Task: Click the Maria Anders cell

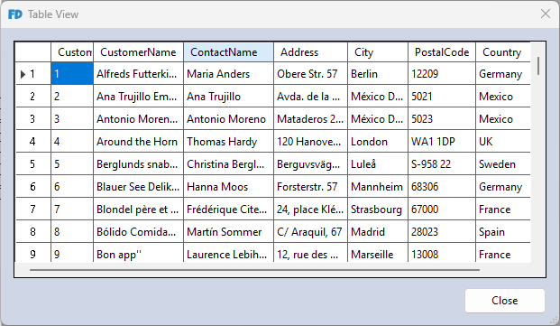Action: coord(228,74)
